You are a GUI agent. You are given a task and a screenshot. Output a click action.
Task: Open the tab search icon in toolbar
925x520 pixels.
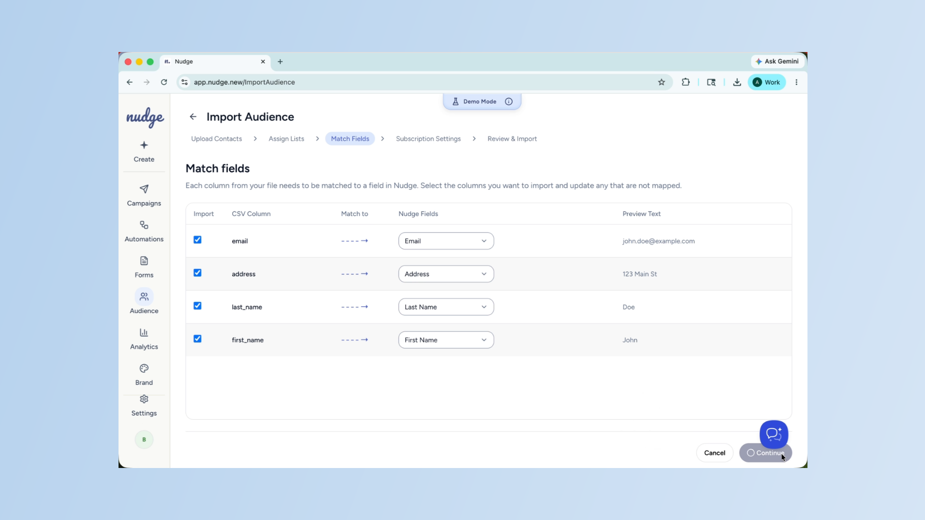(711, 82)
